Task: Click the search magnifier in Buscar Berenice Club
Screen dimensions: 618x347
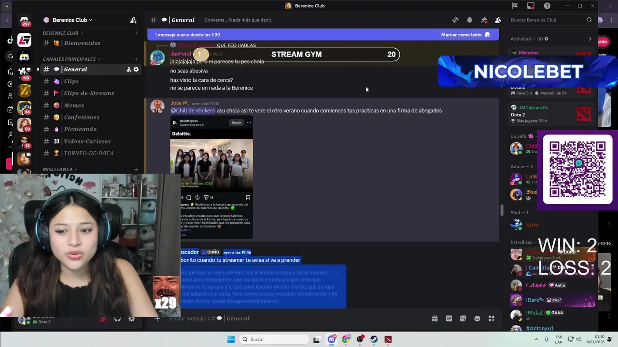Action: [x=590, y=20]
